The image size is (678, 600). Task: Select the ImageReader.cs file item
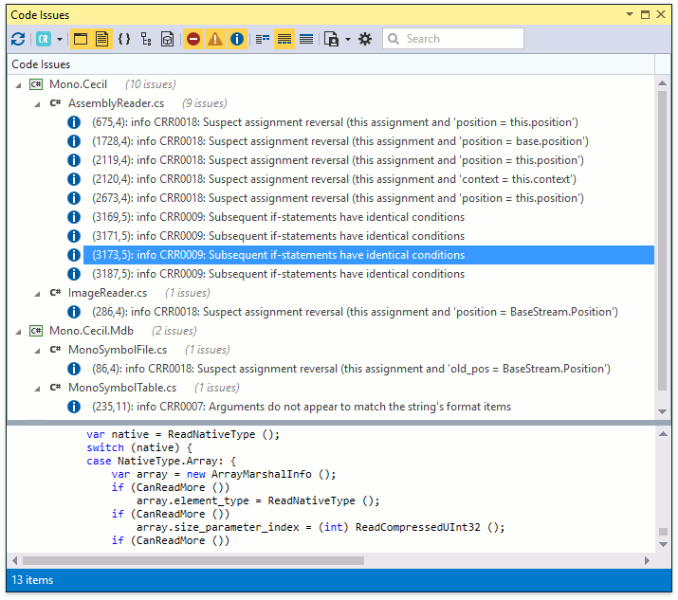(106, 293)
